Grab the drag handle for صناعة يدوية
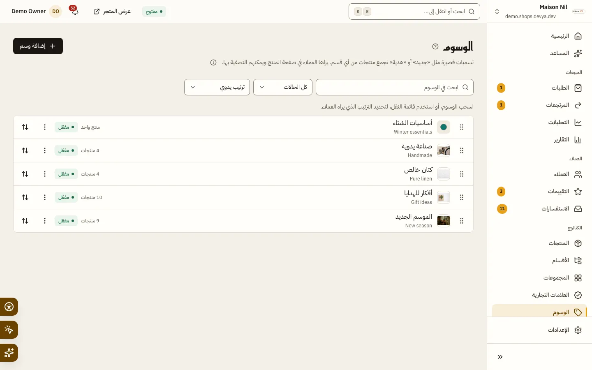 pos(462,150)
